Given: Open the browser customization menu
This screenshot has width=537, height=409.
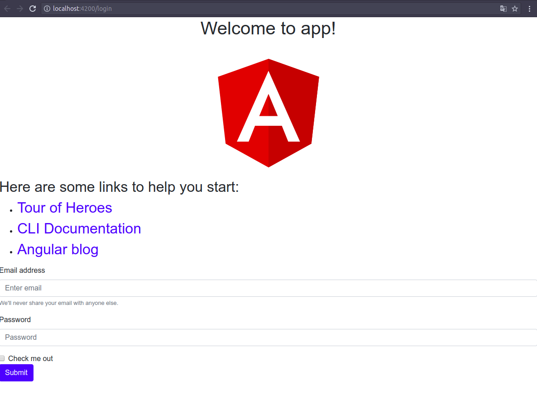Looking at the screenshot, I should point(529,8).
